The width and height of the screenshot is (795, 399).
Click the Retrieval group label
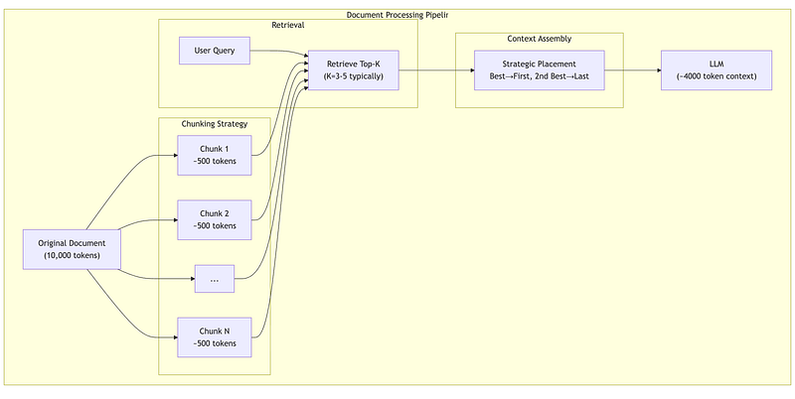point(288,25)
